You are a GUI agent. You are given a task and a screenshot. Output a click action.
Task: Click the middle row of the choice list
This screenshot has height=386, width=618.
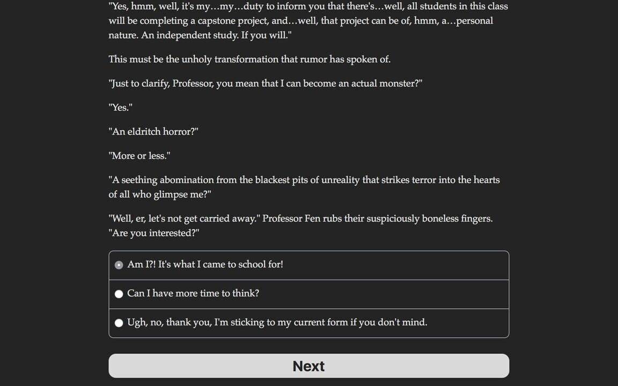click(x=308, y=293)
